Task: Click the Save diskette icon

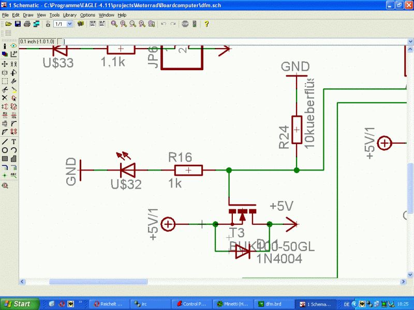Action: pyautogui.click(x=18, y=24)
